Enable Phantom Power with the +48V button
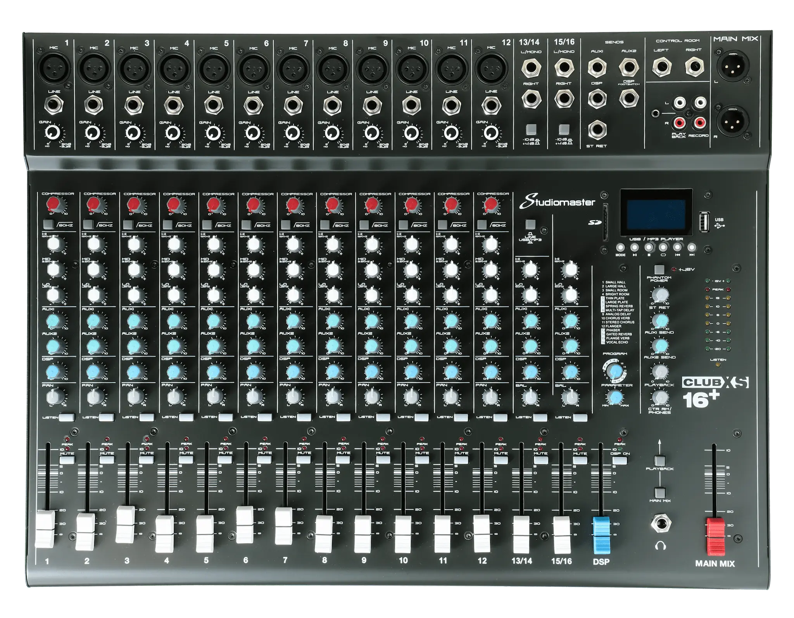 pos(659,270)
